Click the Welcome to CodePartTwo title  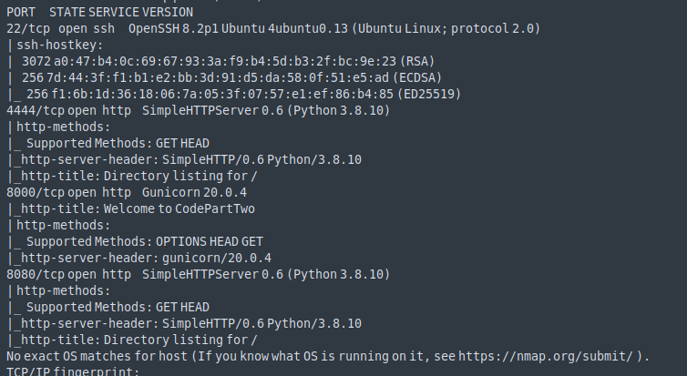[179, 208]
